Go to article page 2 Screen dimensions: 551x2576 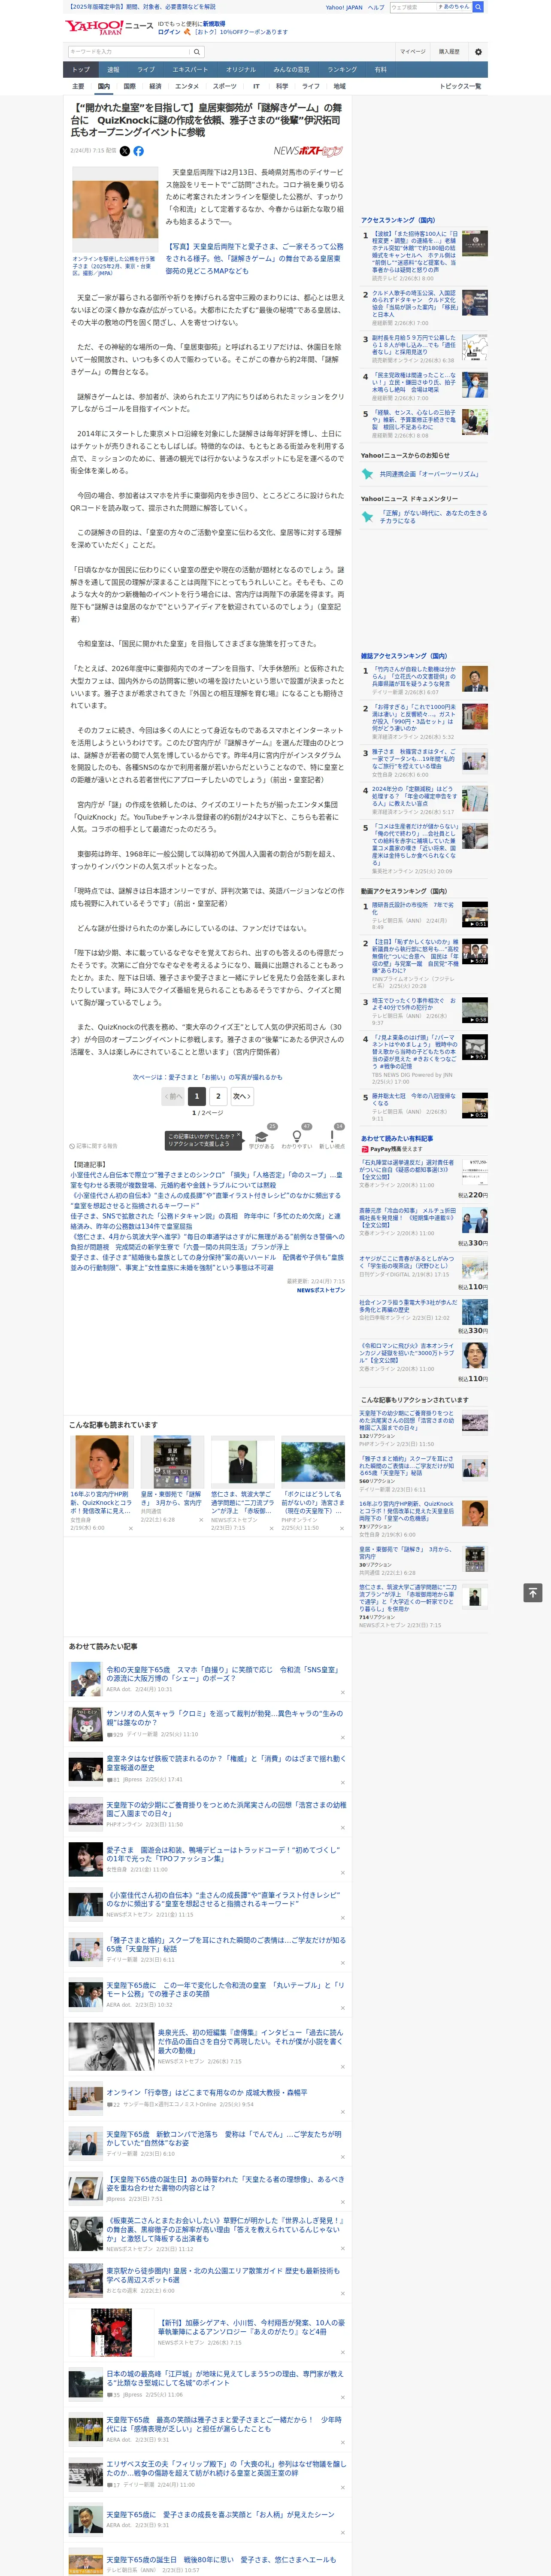pyautogui.click(x=218, y=1096)
